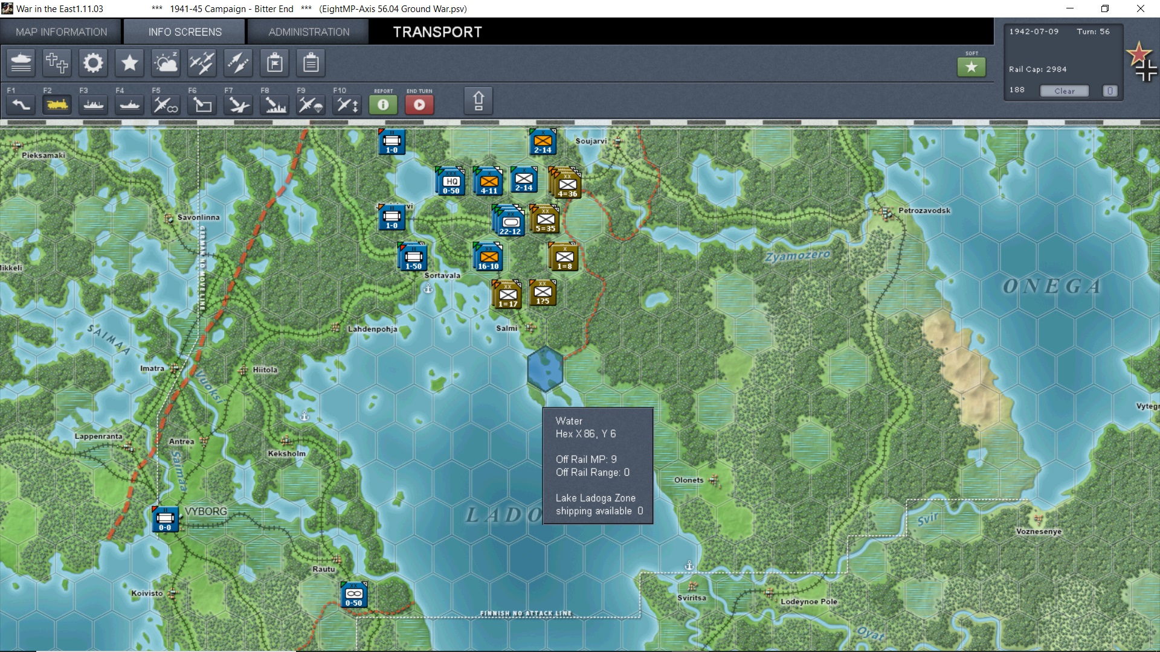Viewport: 1160px width, 652px height.
Task: Toggle the green Soft factors star button
Action: click(x=971, y=67)
